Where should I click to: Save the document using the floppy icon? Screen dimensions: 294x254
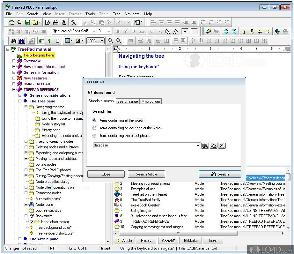[27, 22]
